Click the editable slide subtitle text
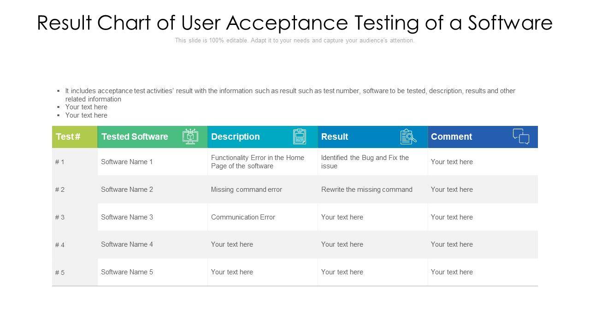 point(295,41)
